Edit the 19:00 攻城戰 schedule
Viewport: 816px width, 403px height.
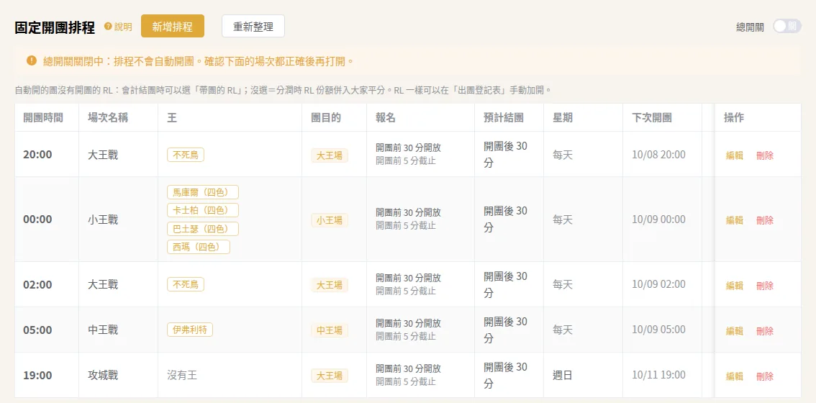[x=734, y=376]
